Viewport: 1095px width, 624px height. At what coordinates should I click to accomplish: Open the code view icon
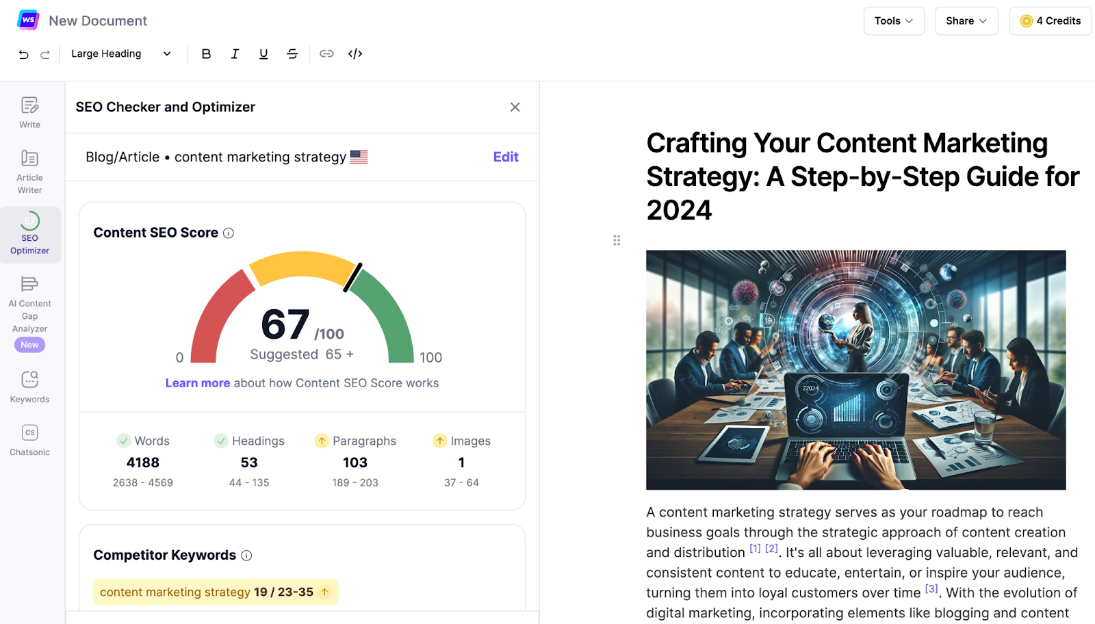click(x=355, y=53)
